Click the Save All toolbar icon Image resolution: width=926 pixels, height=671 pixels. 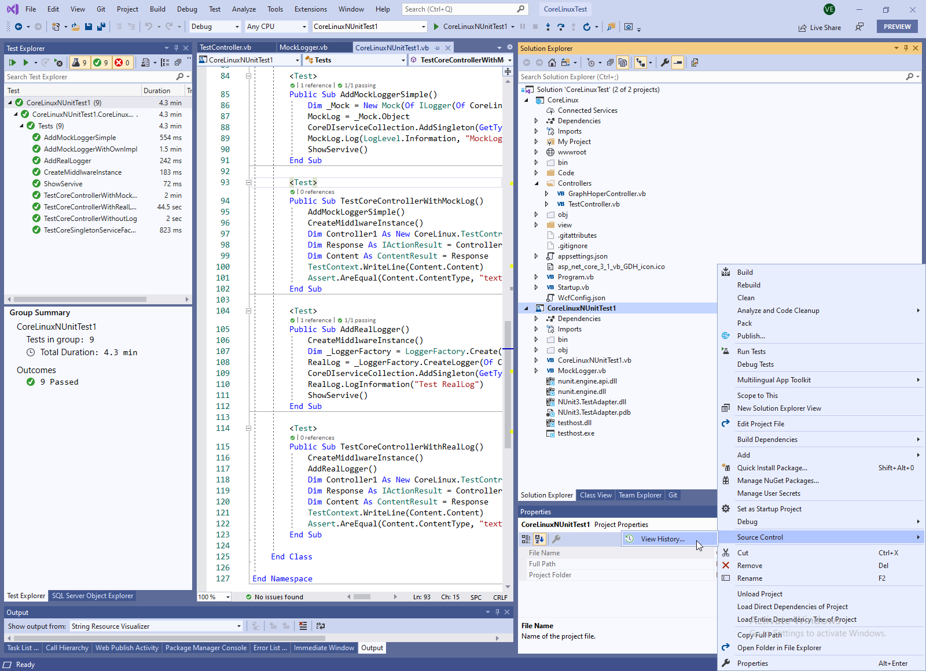point(101,27)
